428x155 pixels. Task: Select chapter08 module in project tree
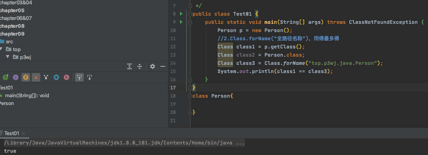[12, 26]
